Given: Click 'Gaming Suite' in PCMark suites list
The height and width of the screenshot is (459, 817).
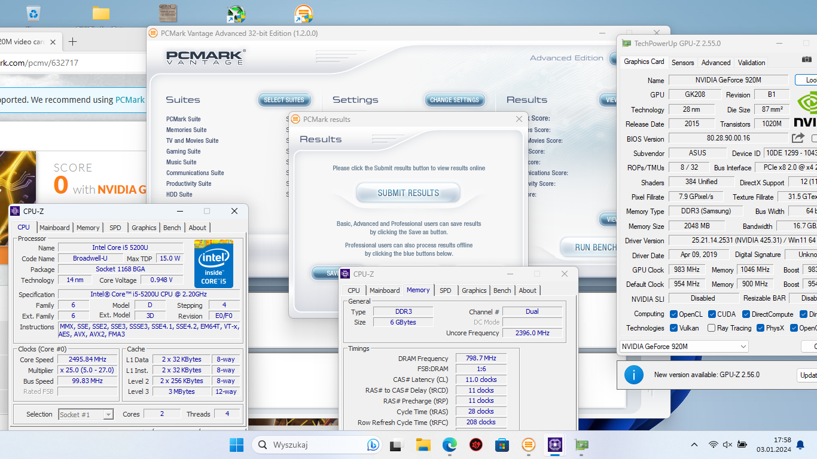Looking at the screenshot, I should (x=184, y=151).
